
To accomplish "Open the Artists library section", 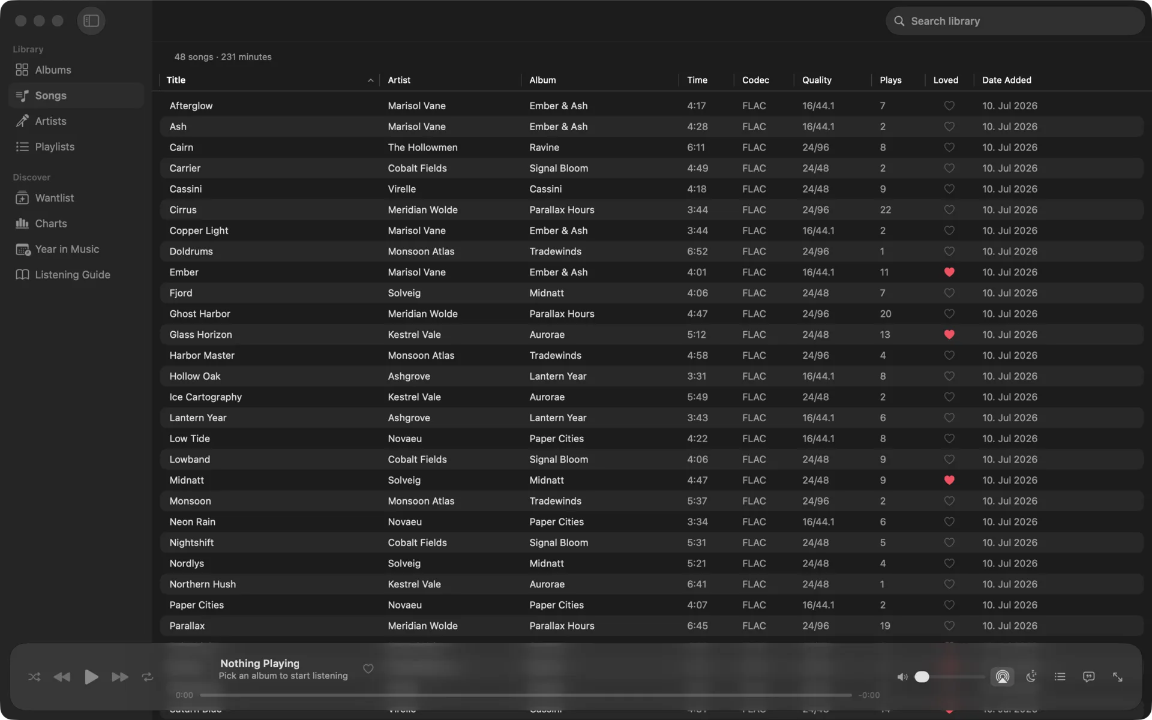I will (x=76, y=121).
